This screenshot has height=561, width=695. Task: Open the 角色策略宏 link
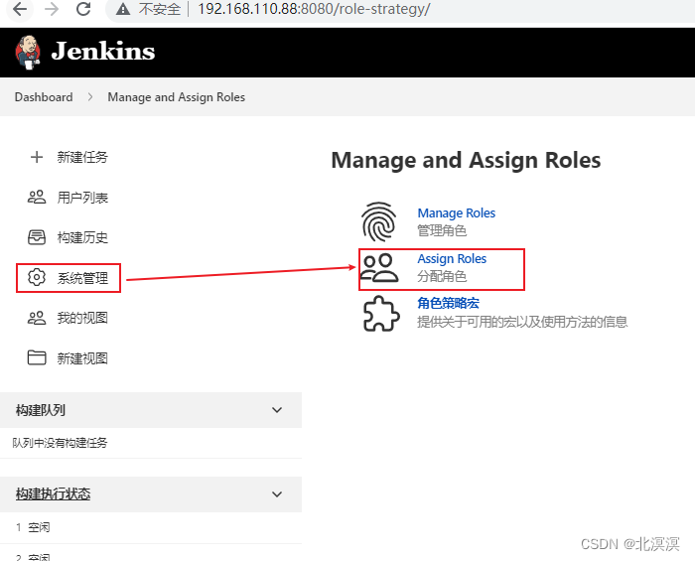pos(448,303)
